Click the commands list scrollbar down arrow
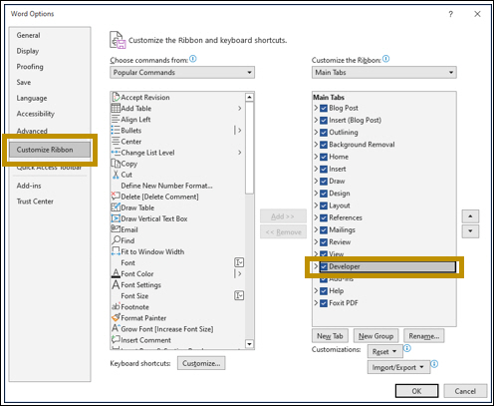 click(249, 344)
